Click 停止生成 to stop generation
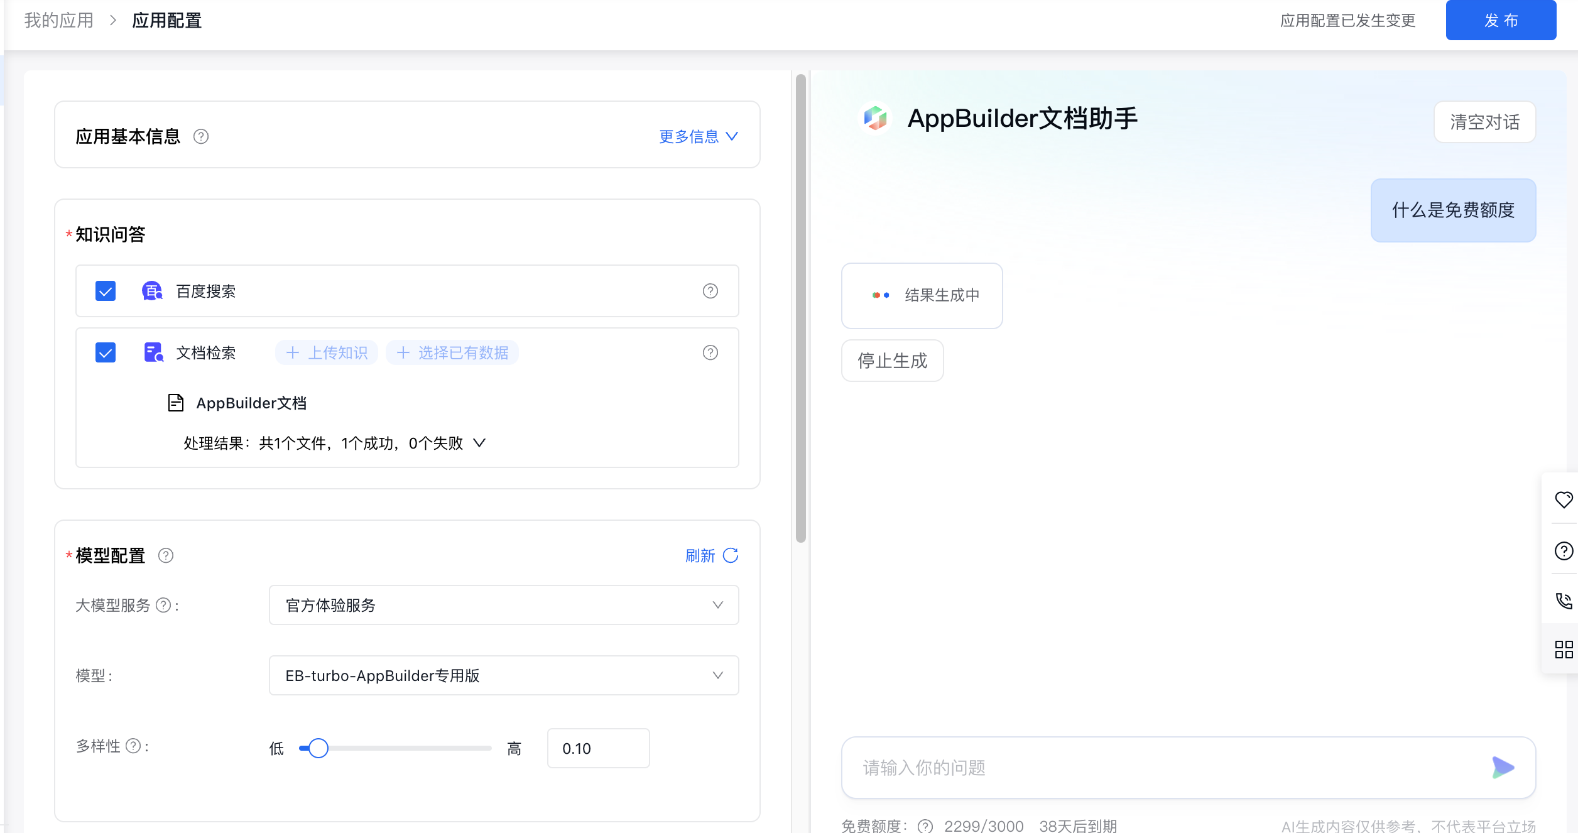The width and height of the screenshot is (1578, 833). click(892, 361)
